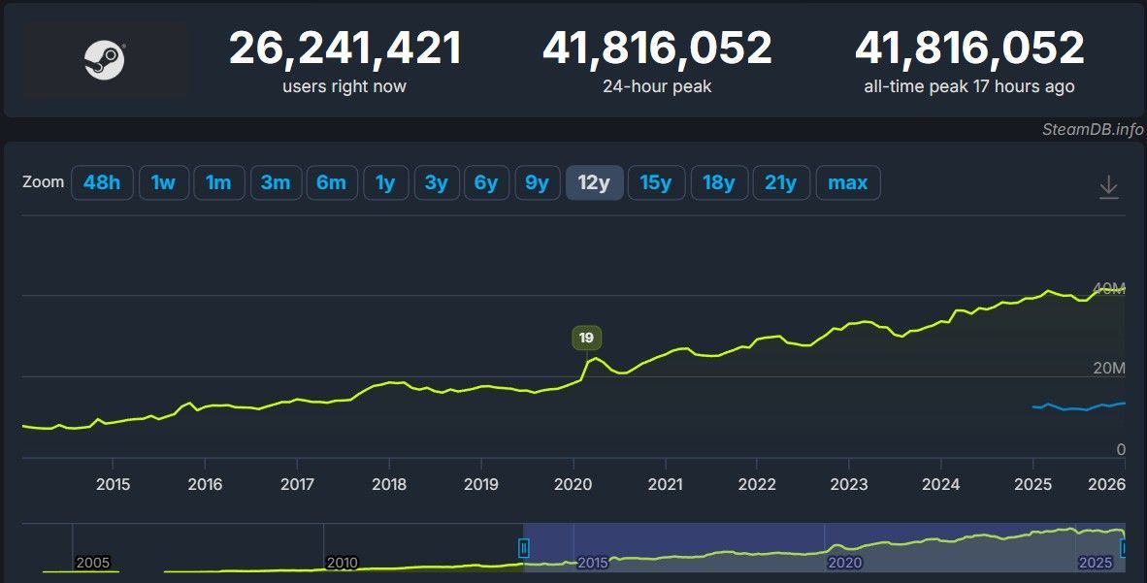Select the 9y zoom button
This screenshot has width=1147, height=583.
point(537,182)
